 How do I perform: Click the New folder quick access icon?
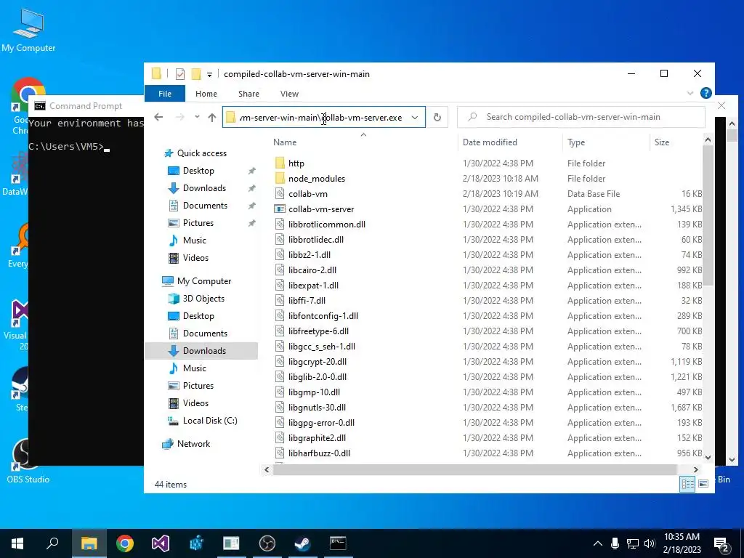[x=196, y=74]
